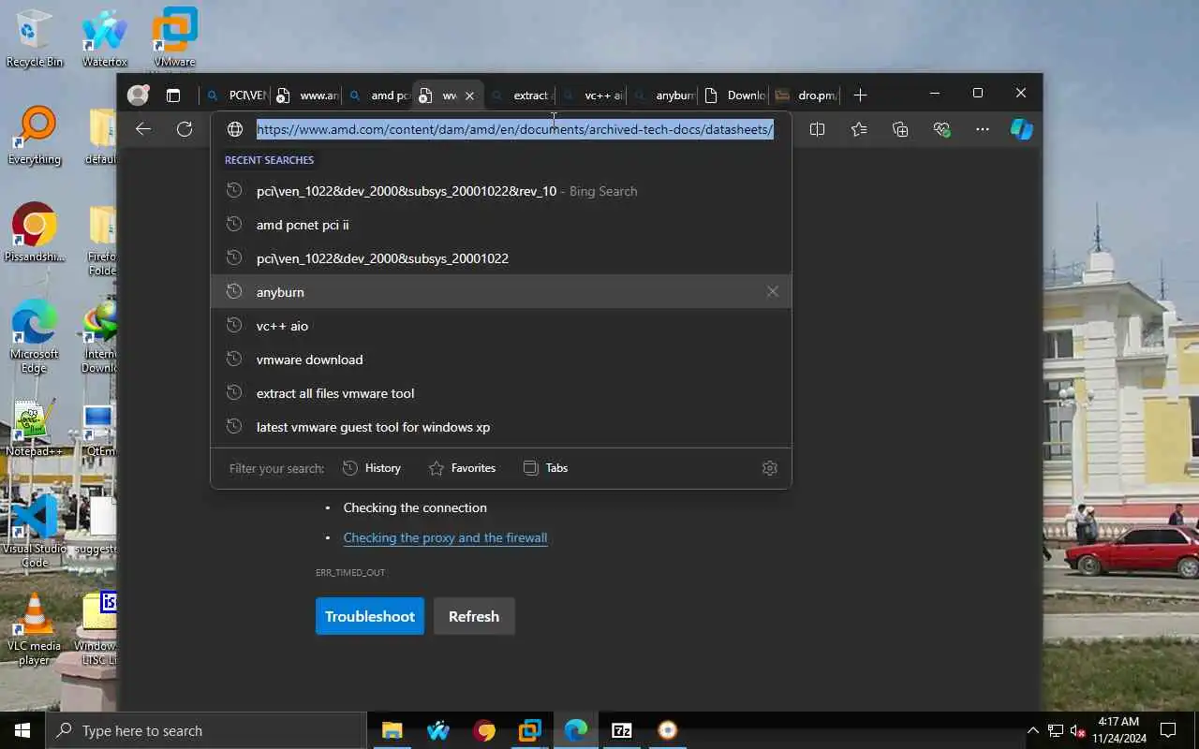The width and height of the screenshot is (1199, 749).
Task: Click the Troubleshoot button
Action: pyautogui.click(x=370, y=616)
